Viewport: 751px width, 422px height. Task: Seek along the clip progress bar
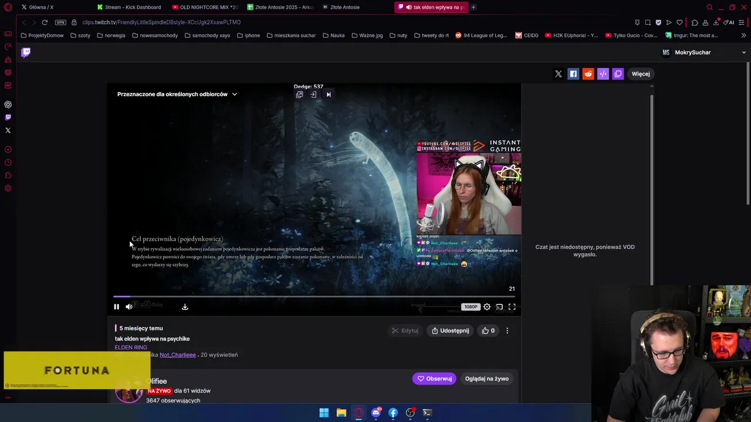click(314, 297)
